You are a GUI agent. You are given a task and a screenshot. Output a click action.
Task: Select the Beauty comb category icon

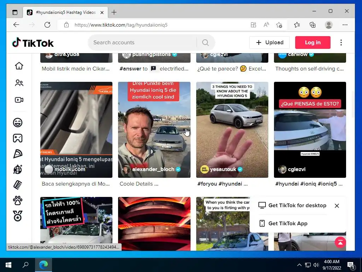point(18,185)
